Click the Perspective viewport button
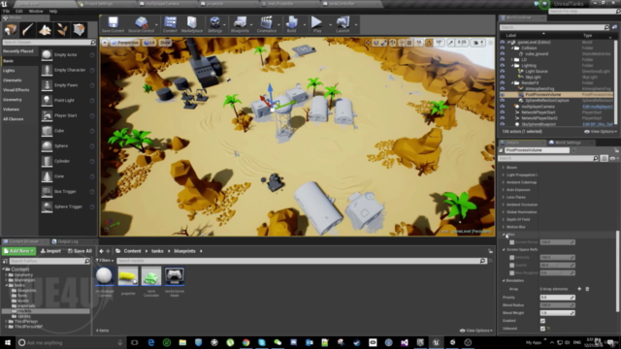 pyautogui.click(x=125, y=43)
